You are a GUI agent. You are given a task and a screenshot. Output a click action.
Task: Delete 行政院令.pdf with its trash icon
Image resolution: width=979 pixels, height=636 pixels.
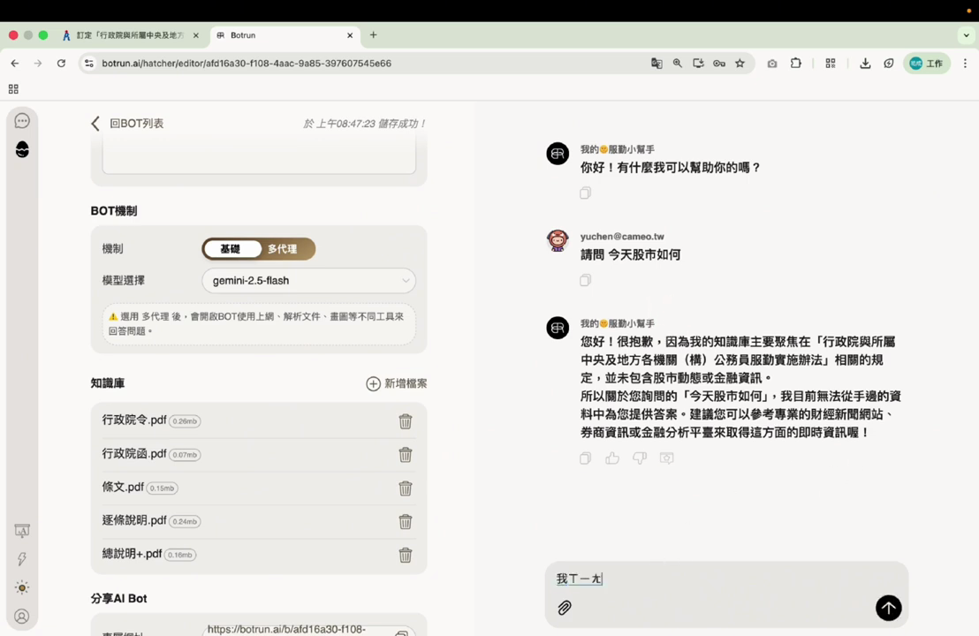(406, 421)
